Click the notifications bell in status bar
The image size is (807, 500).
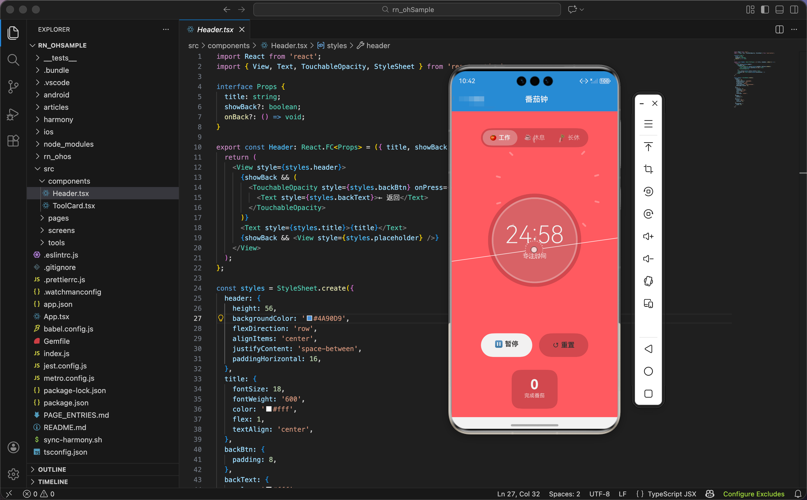(x=798, y=493)
